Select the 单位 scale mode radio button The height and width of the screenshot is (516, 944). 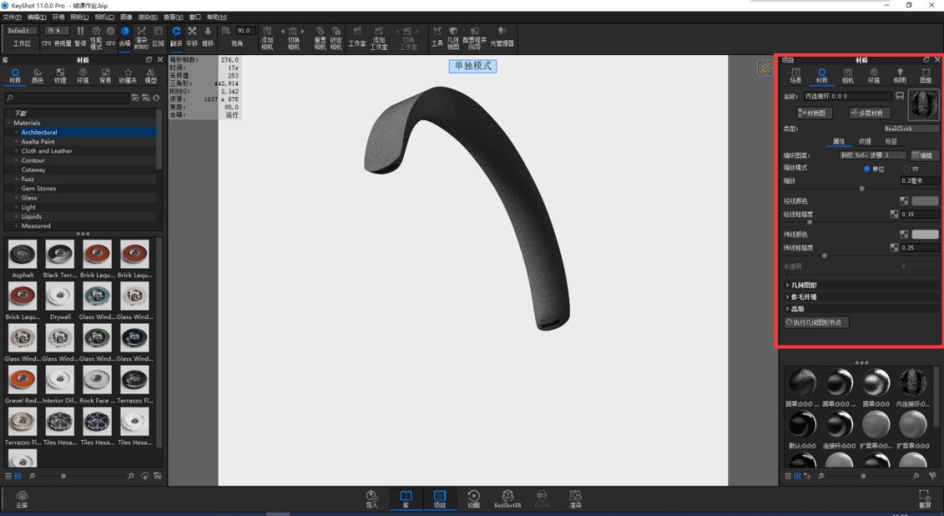click(x=866, y=169)
